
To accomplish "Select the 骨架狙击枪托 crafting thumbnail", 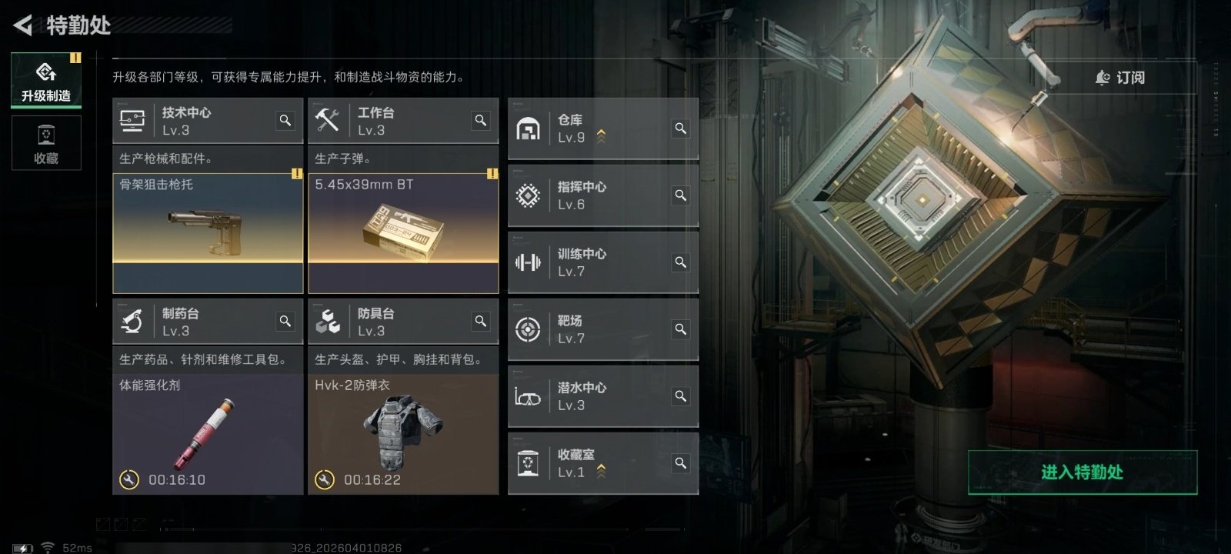I will point(208,233).
